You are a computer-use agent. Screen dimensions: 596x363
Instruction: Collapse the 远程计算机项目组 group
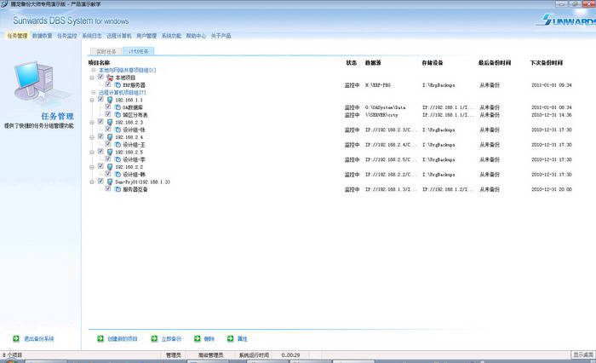point(94,93)
